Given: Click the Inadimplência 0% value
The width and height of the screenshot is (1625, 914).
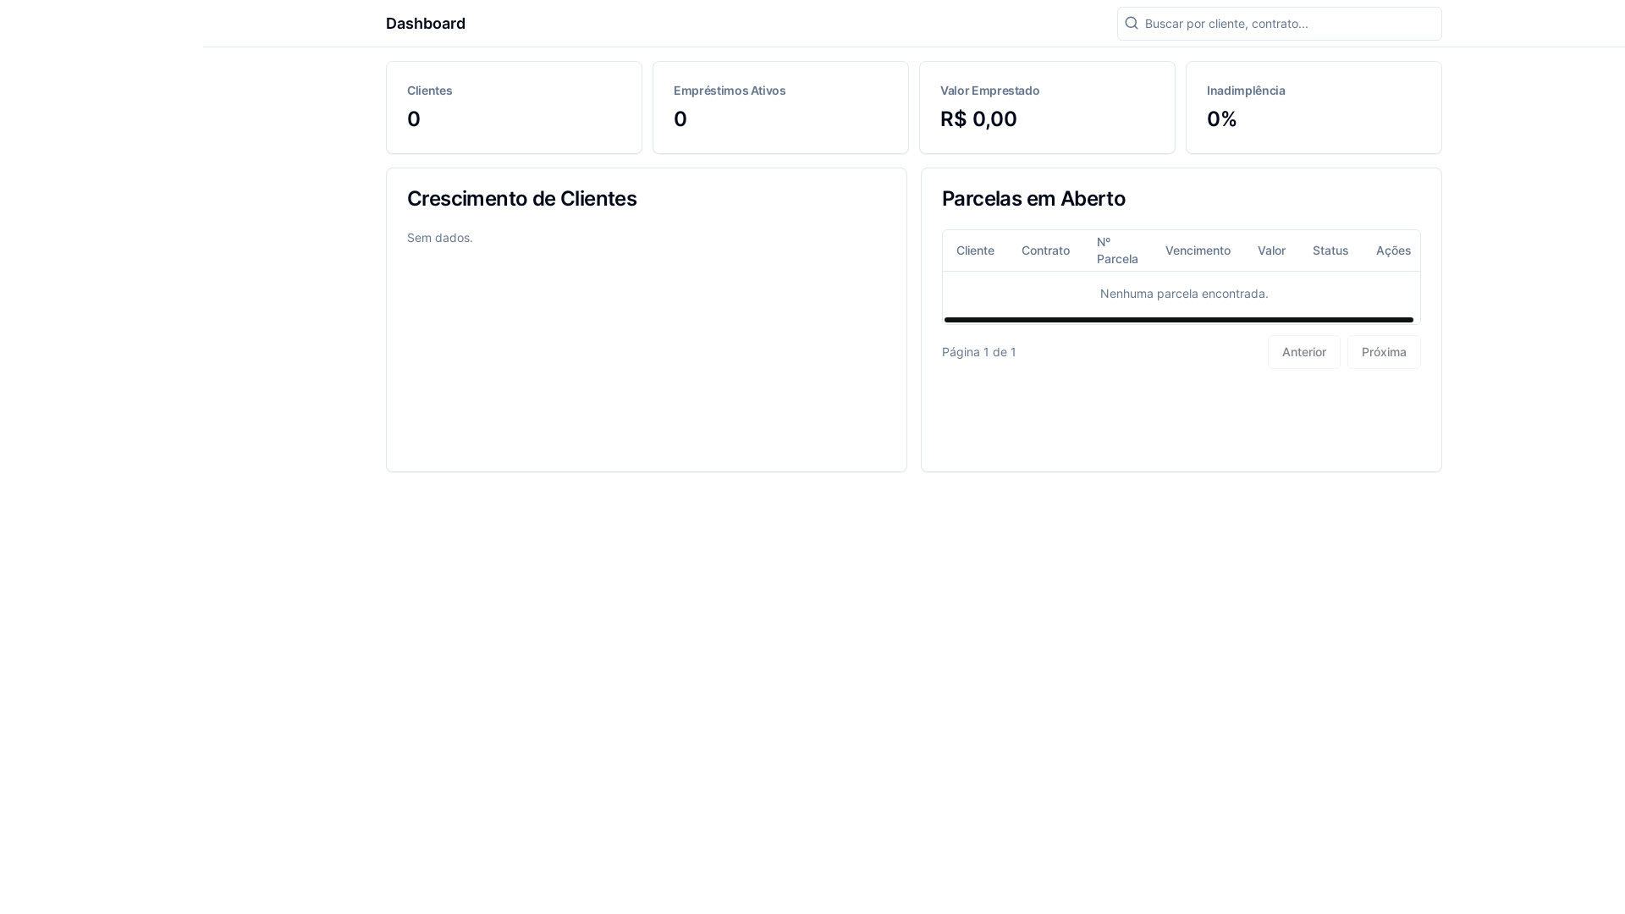Looking at the screenshot, I should [1221, 119].
